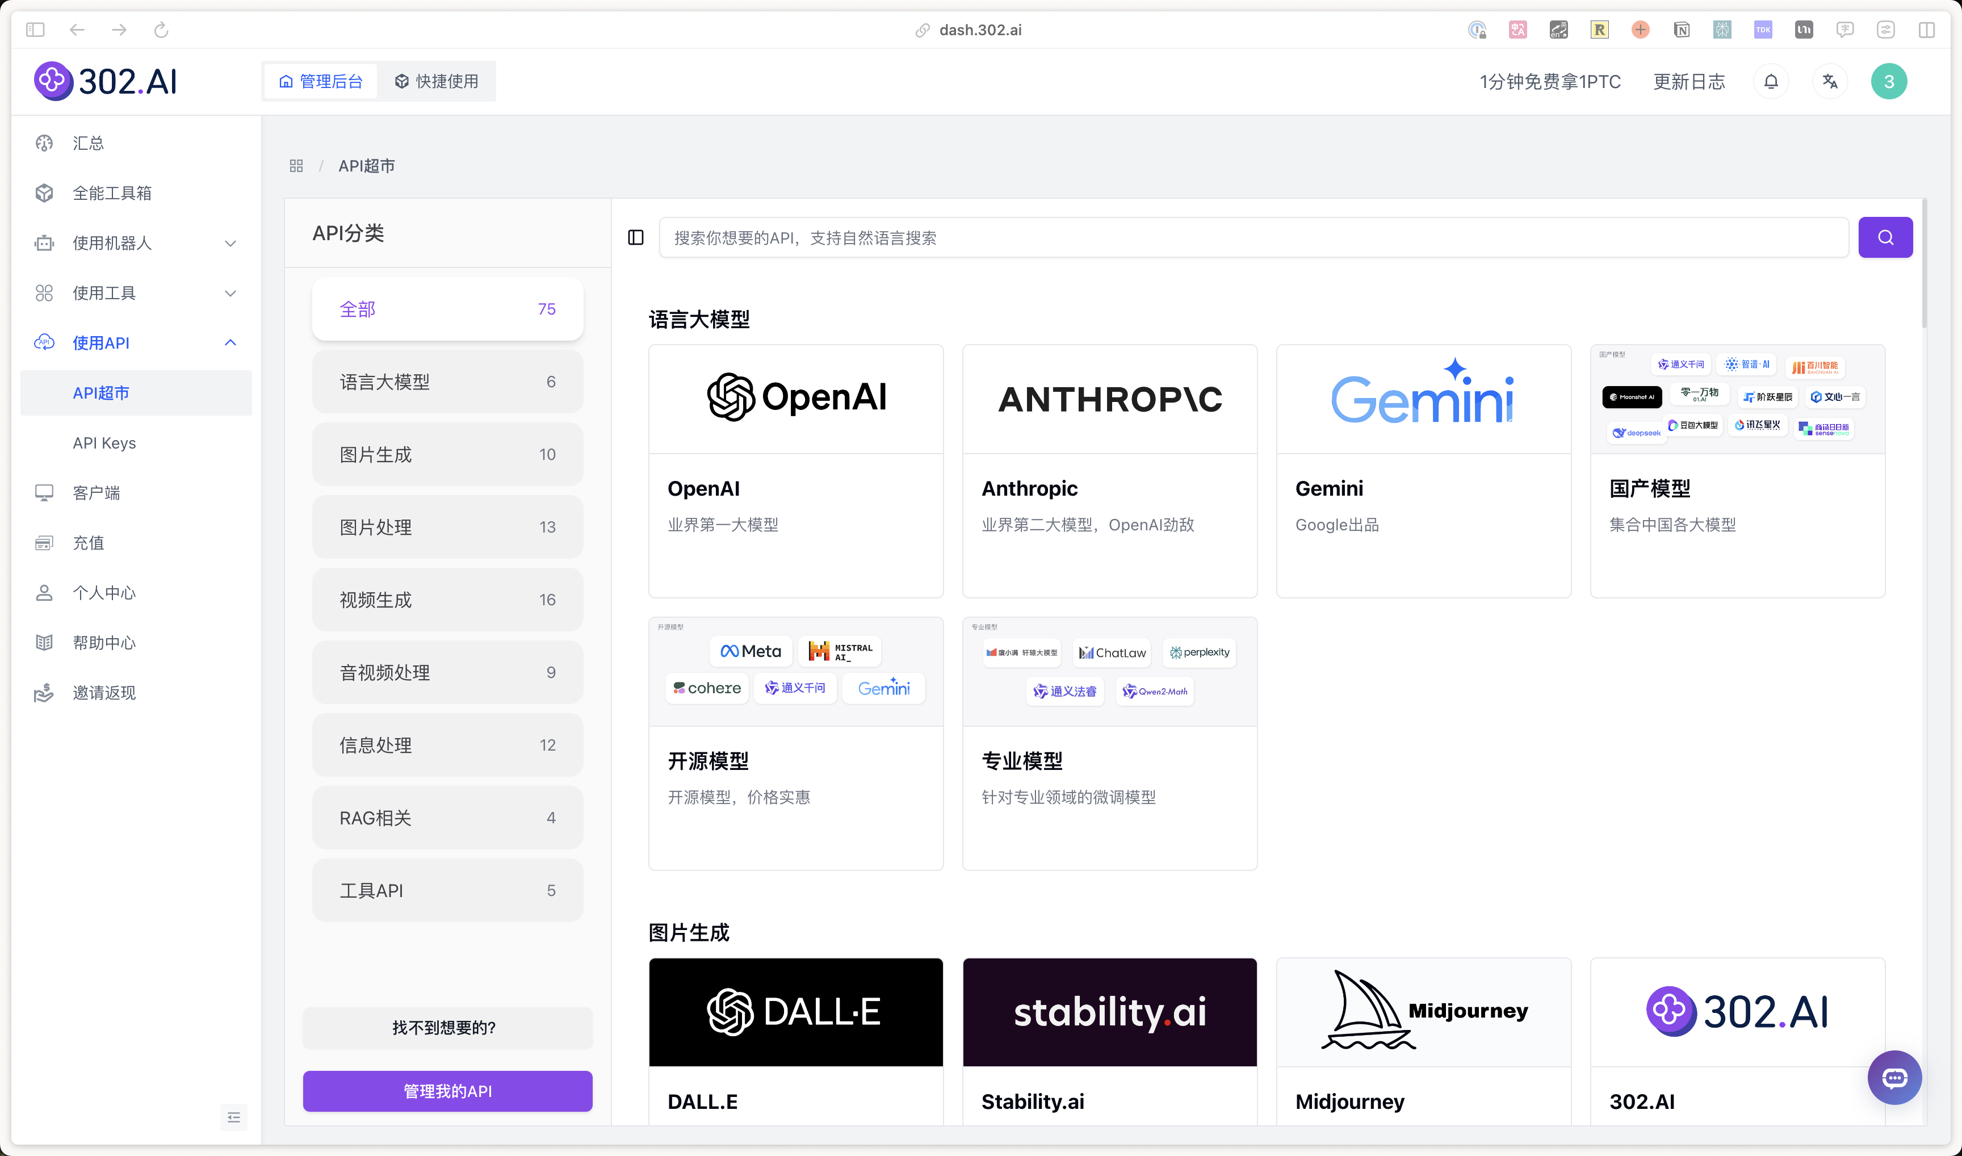Toggle the browser sidebar icon
Screen dimensions: 1962x1156
tap(35, 30)
